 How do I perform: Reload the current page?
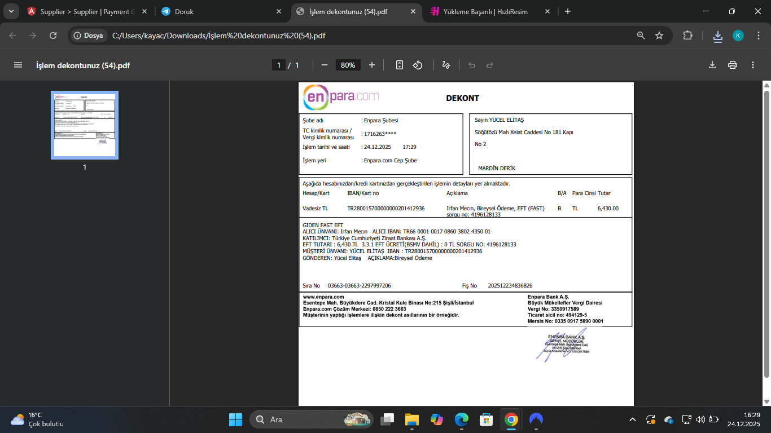tap(53, 36)
